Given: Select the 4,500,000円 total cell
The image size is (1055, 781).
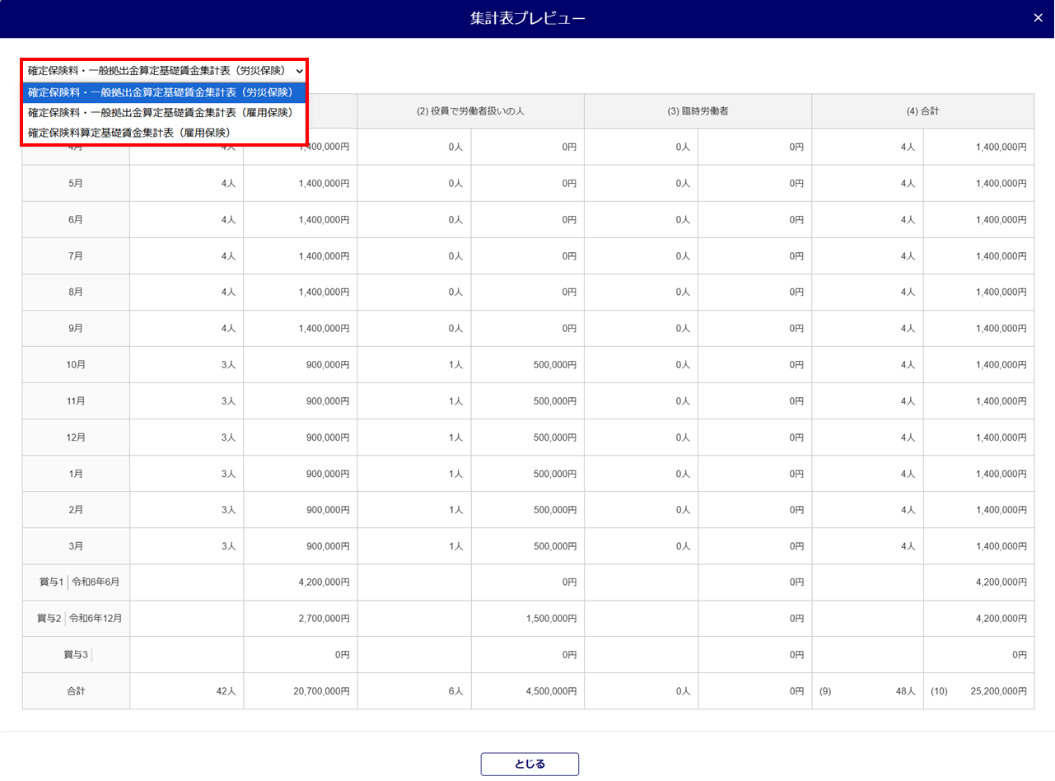Looking at the screenshot, I should (x=527, y=691).
